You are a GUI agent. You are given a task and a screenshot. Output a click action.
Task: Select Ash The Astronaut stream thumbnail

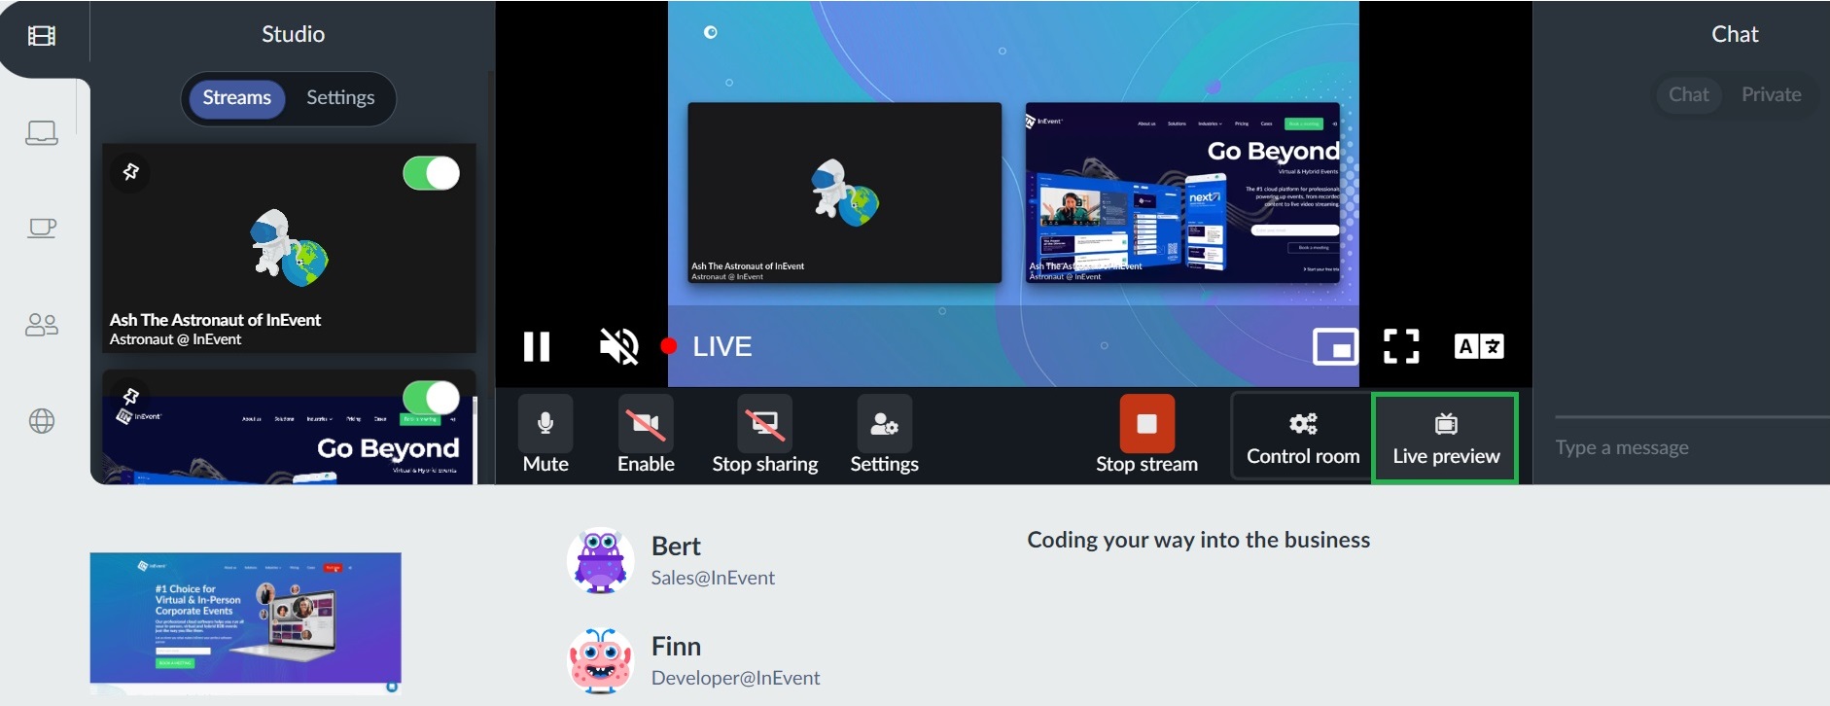[290, 249]
